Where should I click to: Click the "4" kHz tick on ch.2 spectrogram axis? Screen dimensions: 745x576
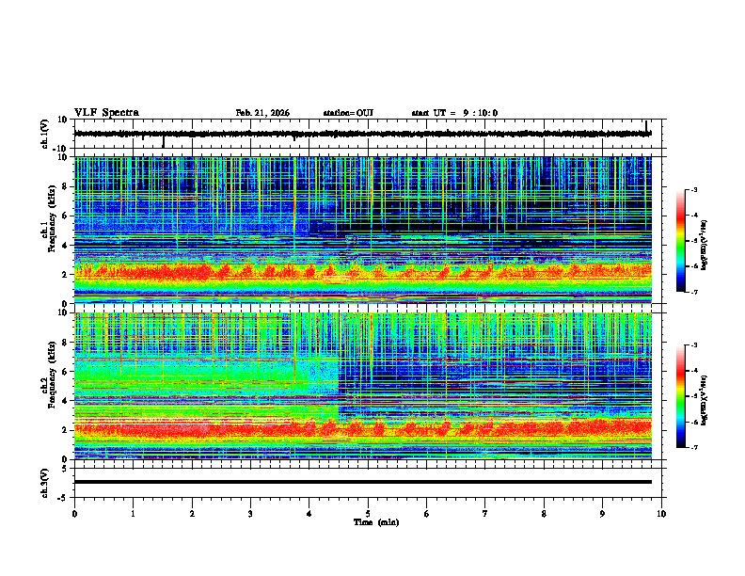point(65,401)
